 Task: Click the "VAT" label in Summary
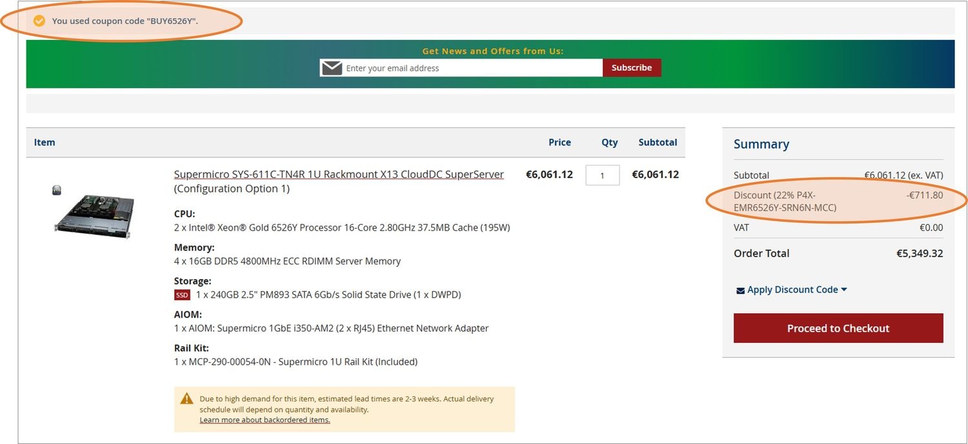coord(741,227)
